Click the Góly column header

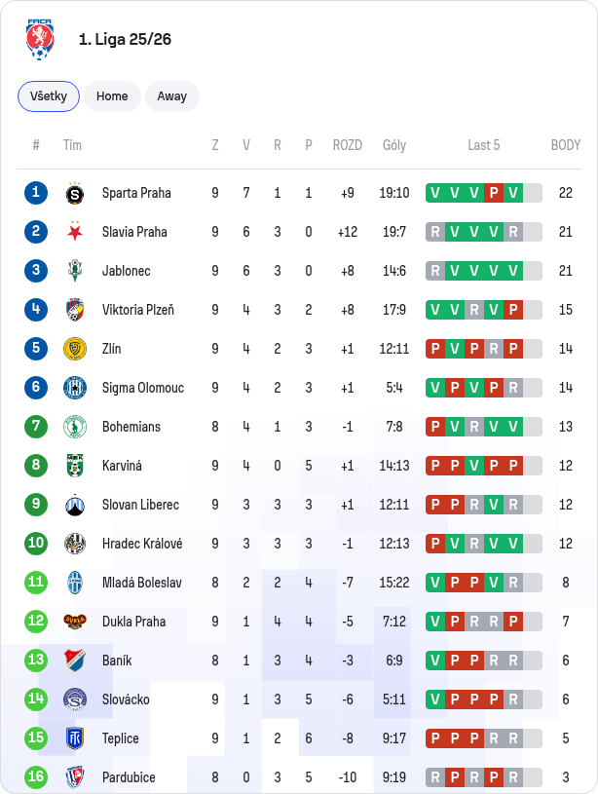tap(394, 145)
